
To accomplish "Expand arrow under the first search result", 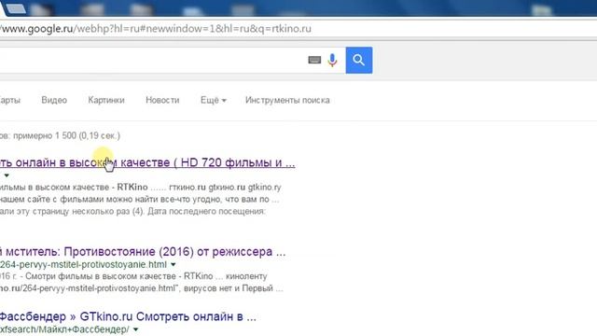I will tap(7, 175).
